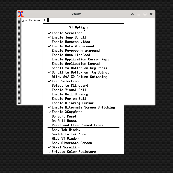Uncheck Enable XCopyArea
The image size is (173, 173).
[83, 112]
